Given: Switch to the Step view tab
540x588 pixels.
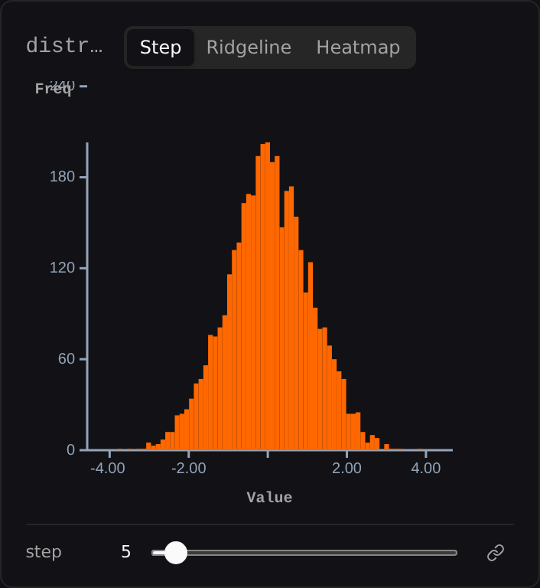Looking at the screenshot, I should (x=161, y=47).
